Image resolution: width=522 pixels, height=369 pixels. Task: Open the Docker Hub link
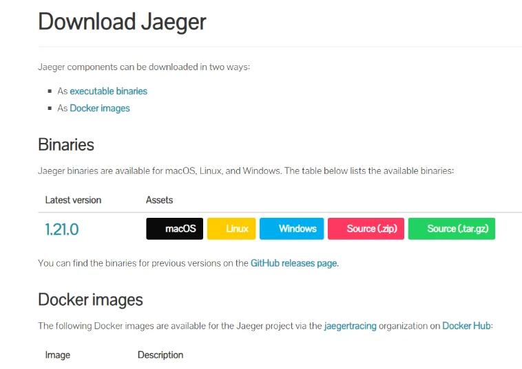tap(466, 326)
